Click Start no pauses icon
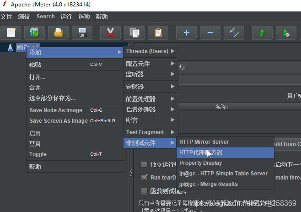The image size is (301, 212). pyautogui.click(x=286, y=33)
